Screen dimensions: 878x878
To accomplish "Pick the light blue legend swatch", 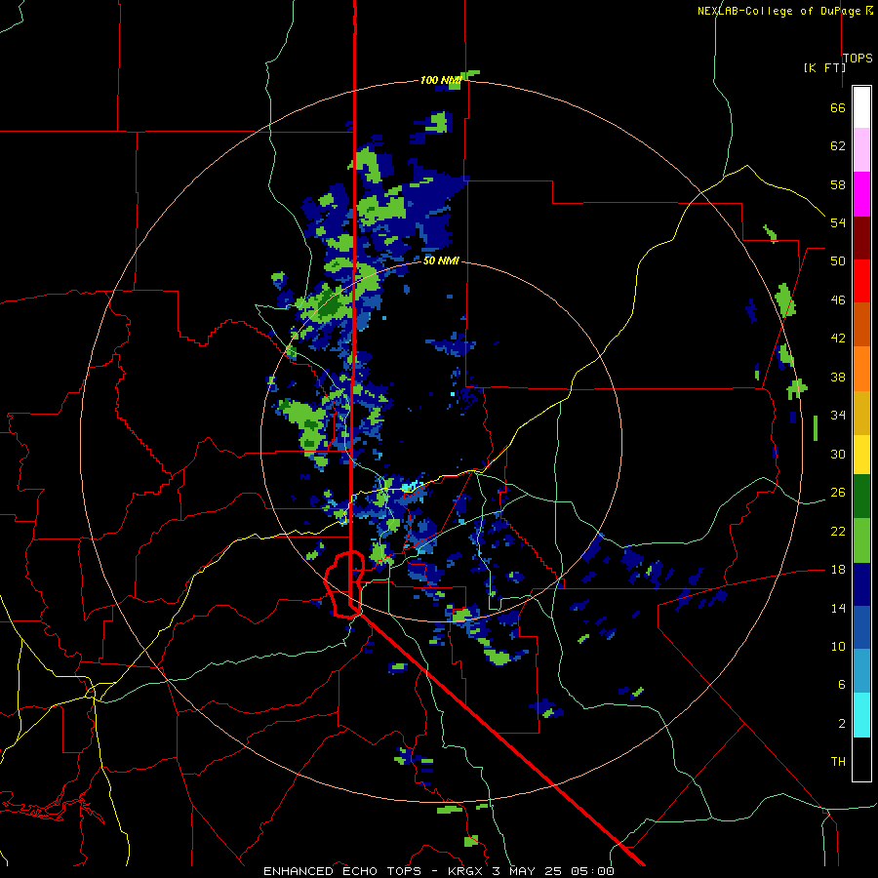I will pos(861,671).
